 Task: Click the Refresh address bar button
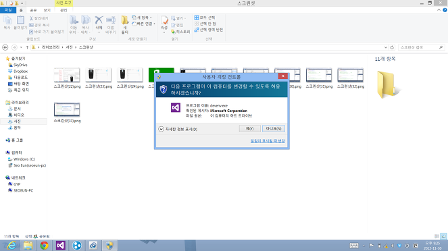392,47
